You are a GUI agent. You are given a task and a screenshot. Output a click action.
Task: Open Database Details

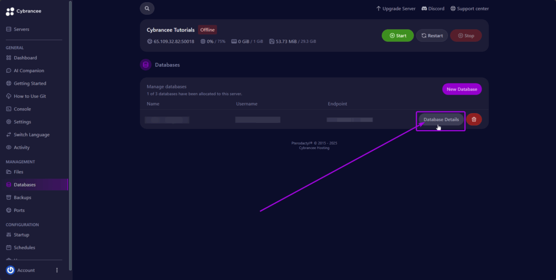(441, 119)
